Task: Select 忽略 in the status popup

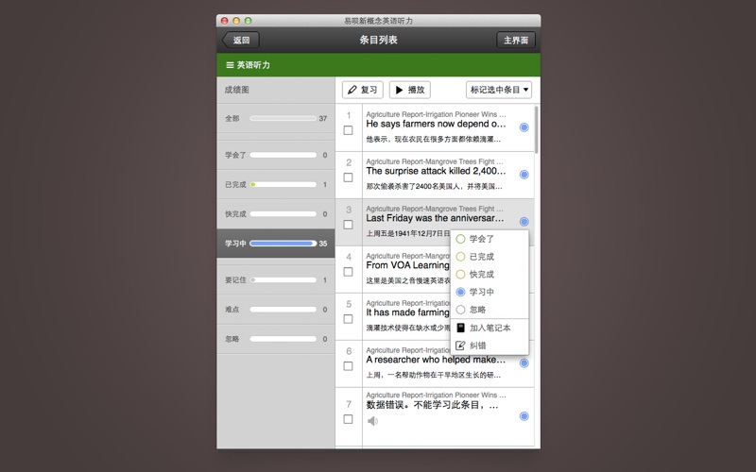Action: 477,310
